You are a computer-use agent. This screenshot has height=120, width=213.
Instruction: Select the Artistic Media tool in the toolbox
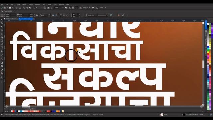pos(2,37)
